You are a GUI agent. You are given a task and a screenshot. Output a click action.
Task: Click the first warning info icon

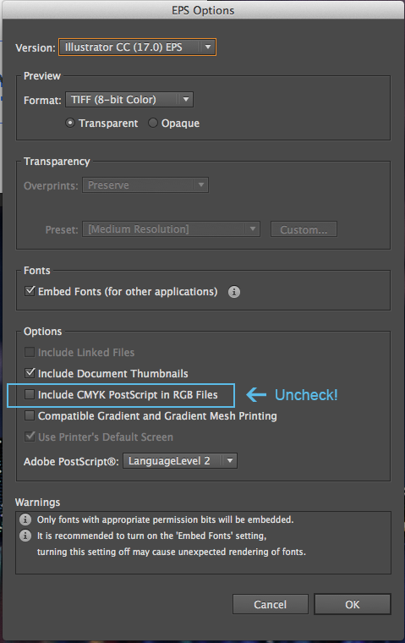click(25, 519)
